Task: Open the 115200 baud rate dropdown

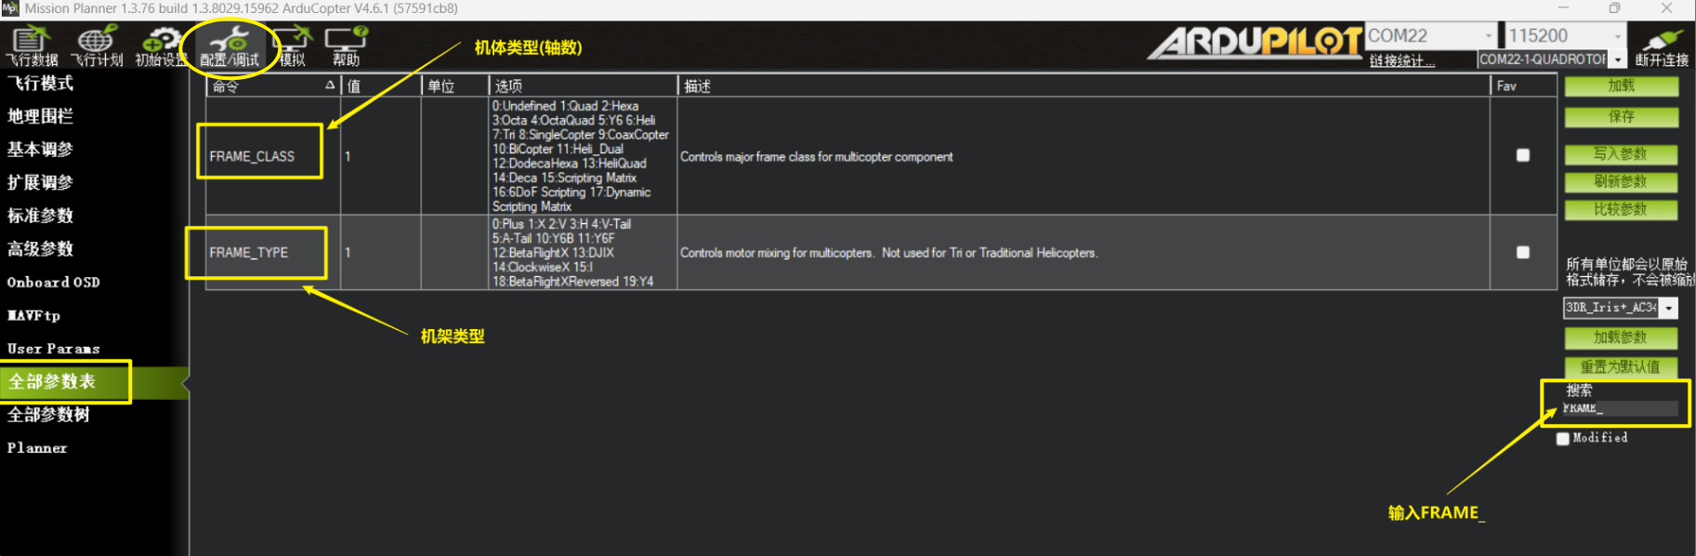Action: pos(1617,36)
